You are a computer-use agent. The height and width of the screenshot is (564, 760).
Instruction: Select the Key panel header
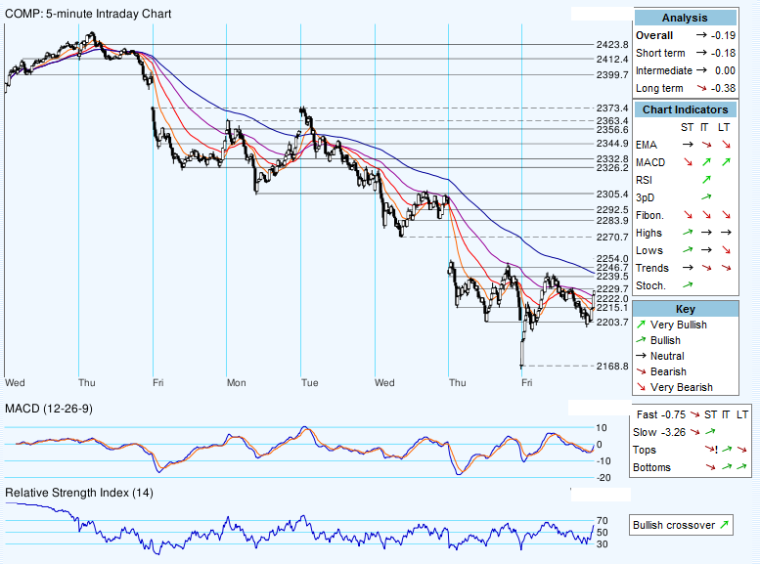coord(686,309)
